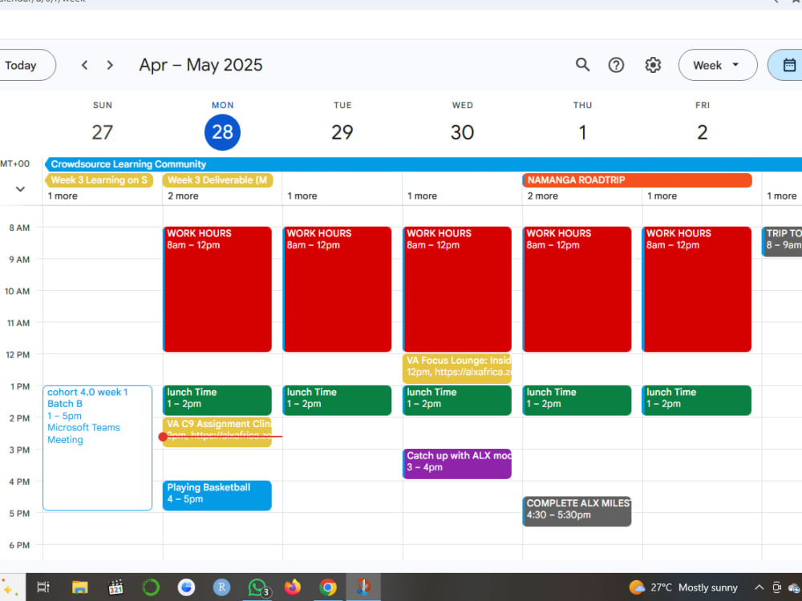
Task: Open blue-white circle app on taskbar
Action: point(186,587)
